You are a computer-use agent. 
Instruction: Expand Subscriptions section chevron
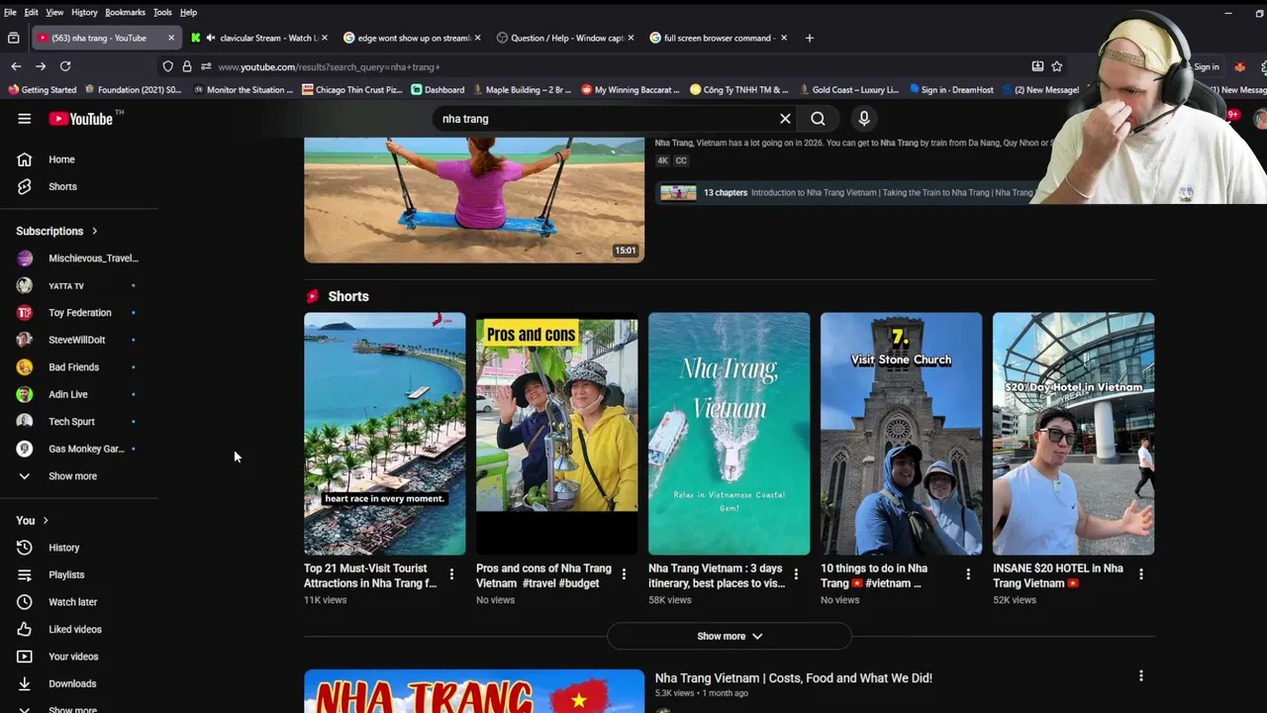click(x=95, y=232)
